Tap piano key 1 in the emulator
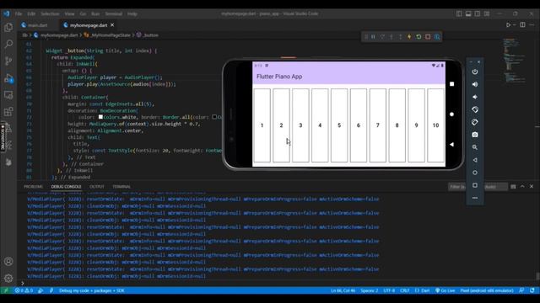 coord(262,125)
